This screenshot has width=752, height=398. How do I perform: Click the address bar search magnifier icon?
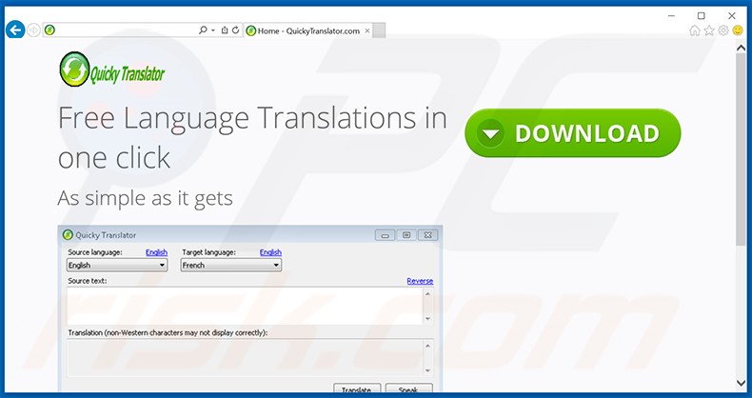[x=203, y=30]
